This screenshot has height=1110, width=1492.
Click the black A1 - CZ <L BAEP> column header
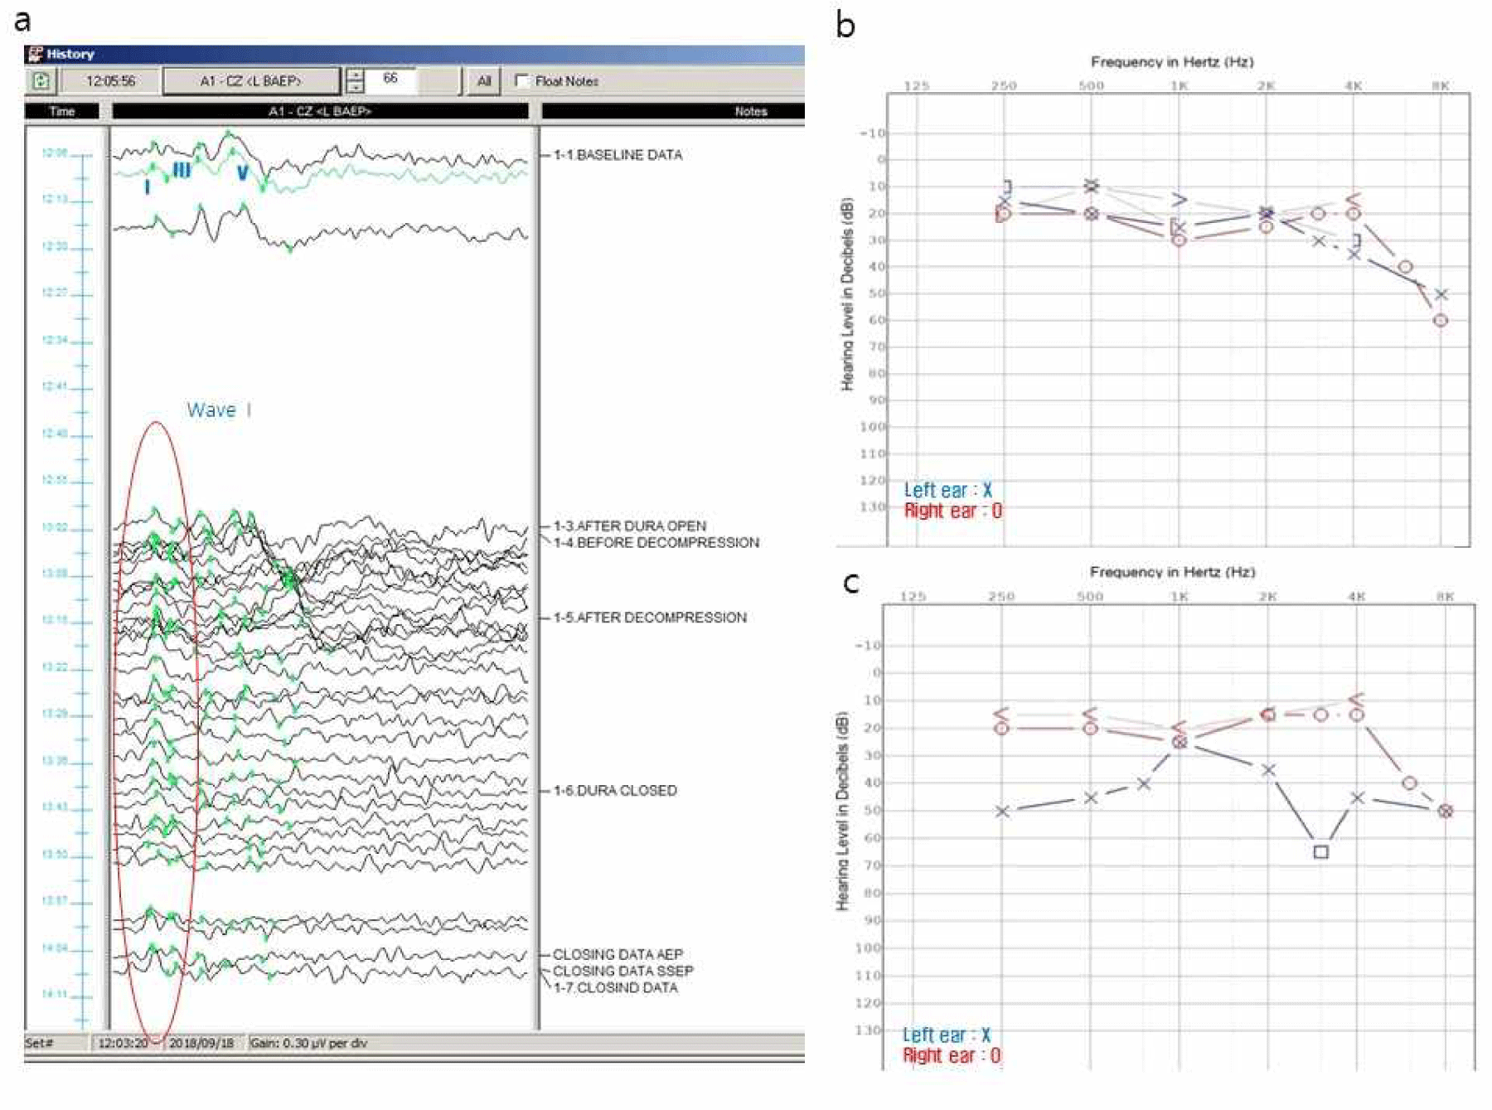coord(320,111)
